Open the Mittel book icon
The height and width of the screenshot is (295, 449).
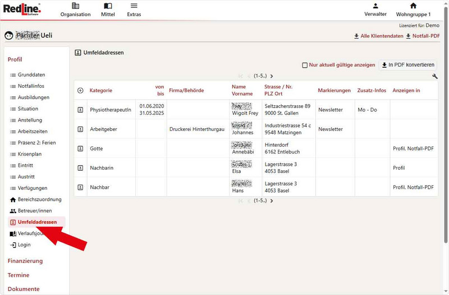tap(108, 6)
